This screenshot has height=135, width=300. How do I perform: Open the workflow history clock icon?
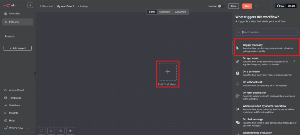257,6
